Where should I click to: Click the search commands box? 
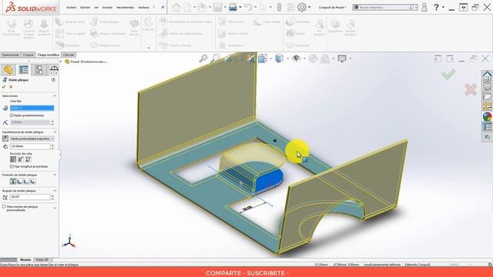coord(385,7)
